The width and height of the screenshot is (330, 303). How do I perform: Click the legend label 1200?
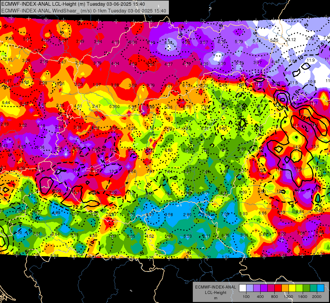click(x=289, y=297)
